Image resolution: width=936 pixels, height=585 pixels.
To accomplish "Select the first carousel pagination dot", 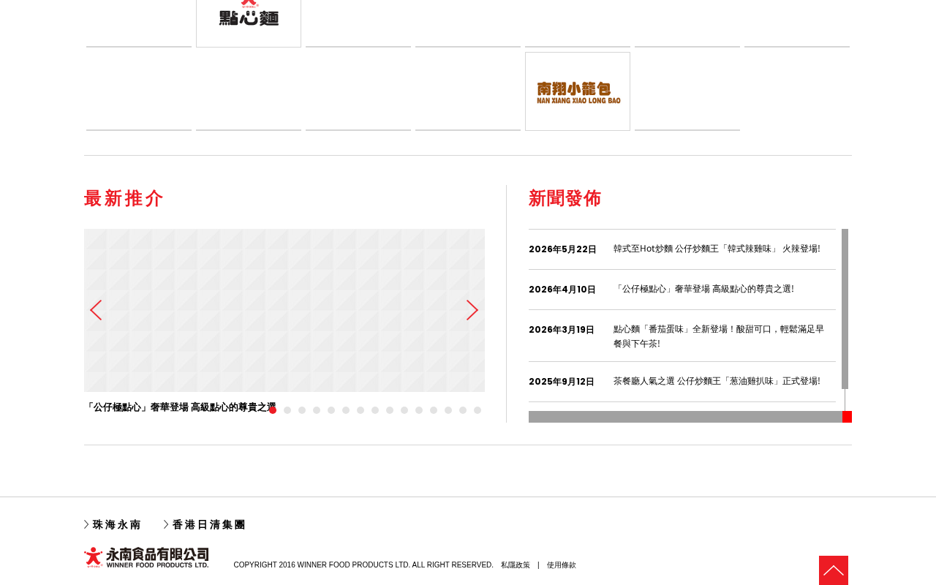I will point(273,410).
